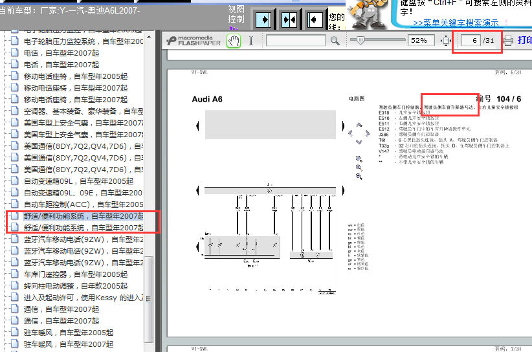Image resolution: width=532 pixels, height=352 pixels.
Task: Click the first view control button with right arrow
Action: click(x=263, y=19)
